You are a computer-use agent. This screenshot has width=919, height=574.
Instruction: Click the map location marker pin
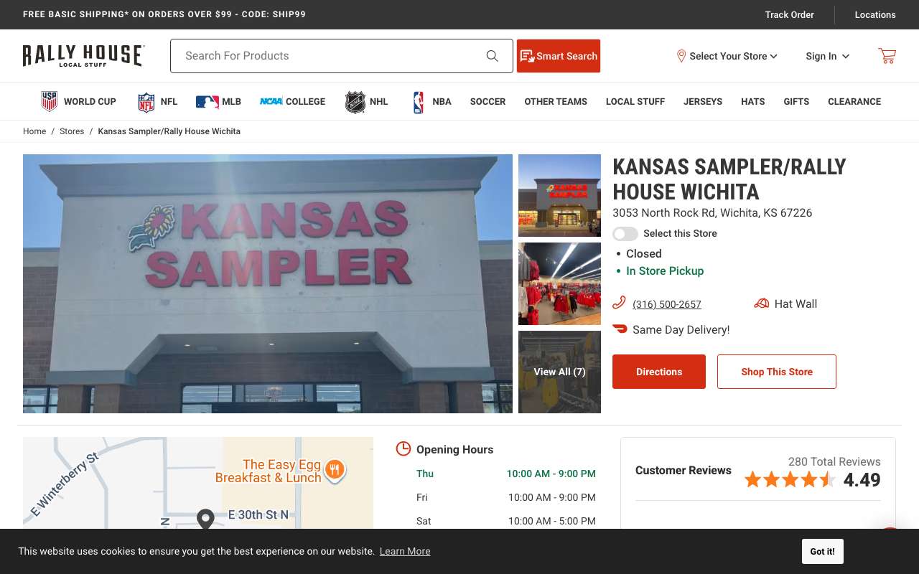206,519
